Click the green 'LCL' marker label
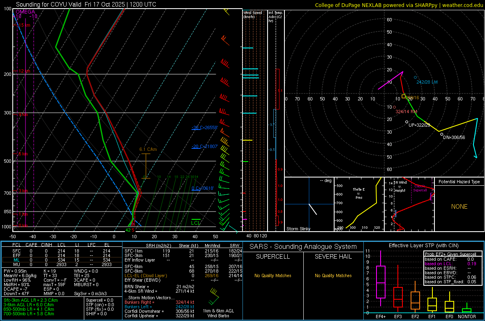This screenshot has height=321, width=485. click(x=196, y=223)
